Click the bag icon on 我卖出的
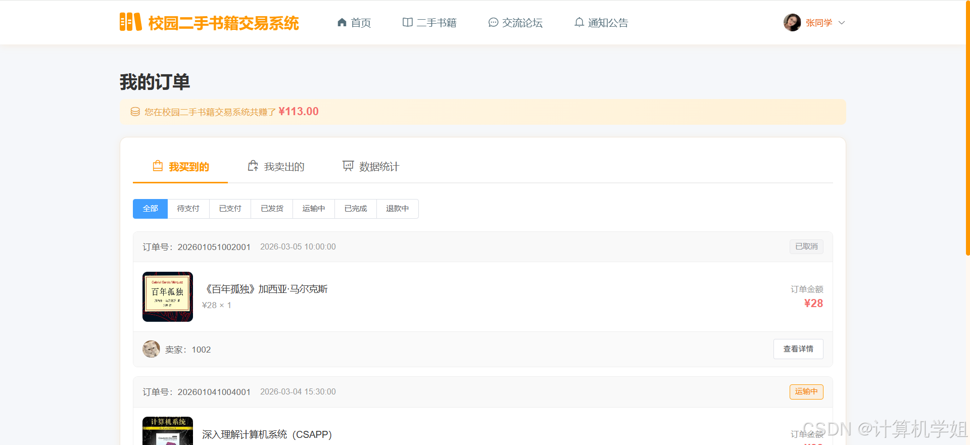This screenshot has height=445, width=970. (x=253, y=166)
